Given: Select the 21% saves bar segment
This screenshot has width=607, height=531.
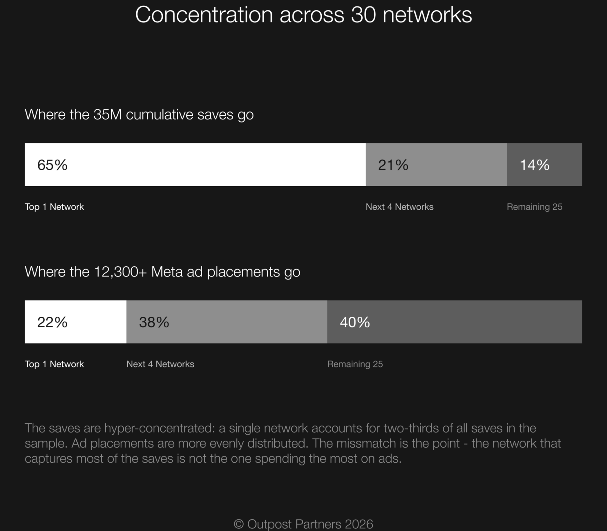Looking at the screenshot, I should [x=436, y=165].
